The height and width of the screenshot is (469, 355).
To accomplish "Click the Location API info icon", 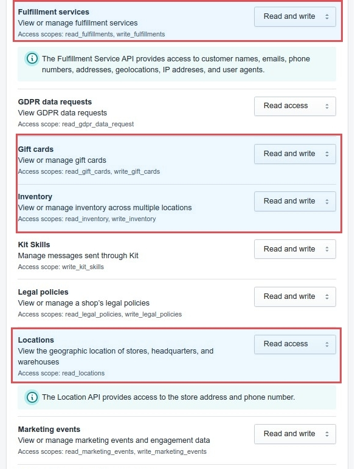I will [x=32, y=397].
